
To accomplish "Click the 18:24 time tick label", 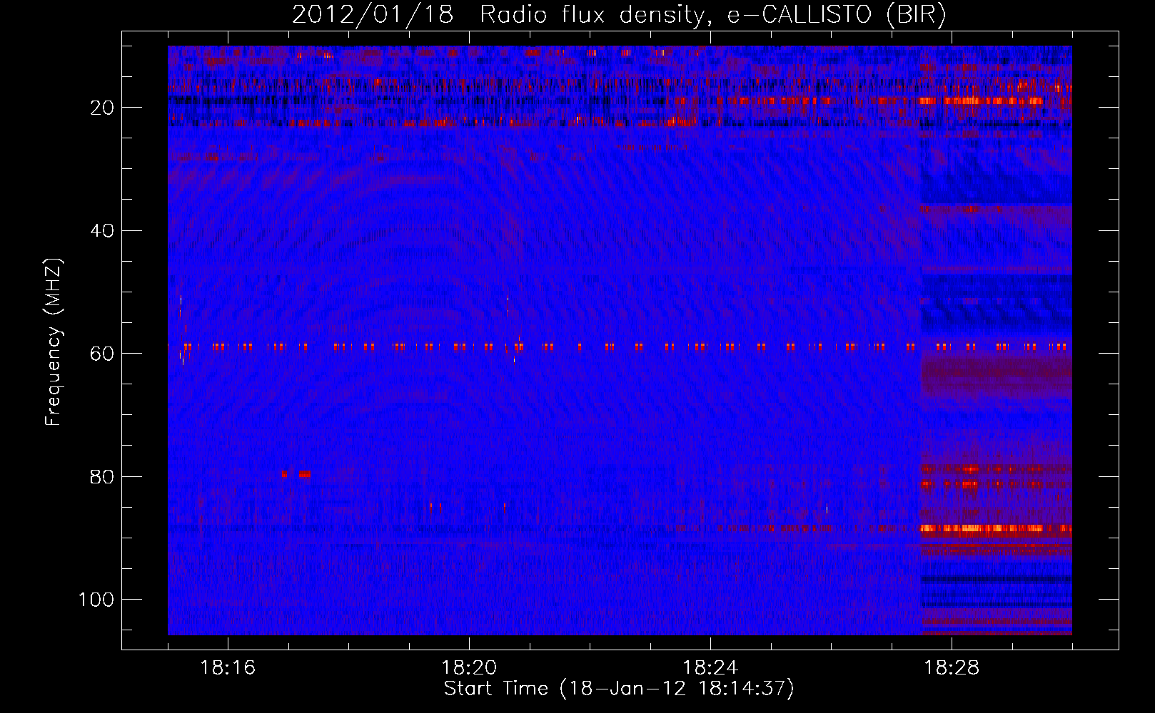I will (710, 668).
